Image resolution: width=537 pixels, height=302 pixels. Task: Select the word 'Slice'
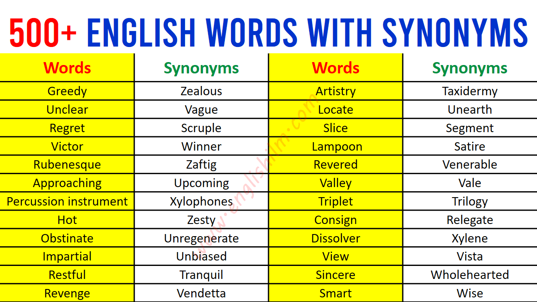pos(336,128)
